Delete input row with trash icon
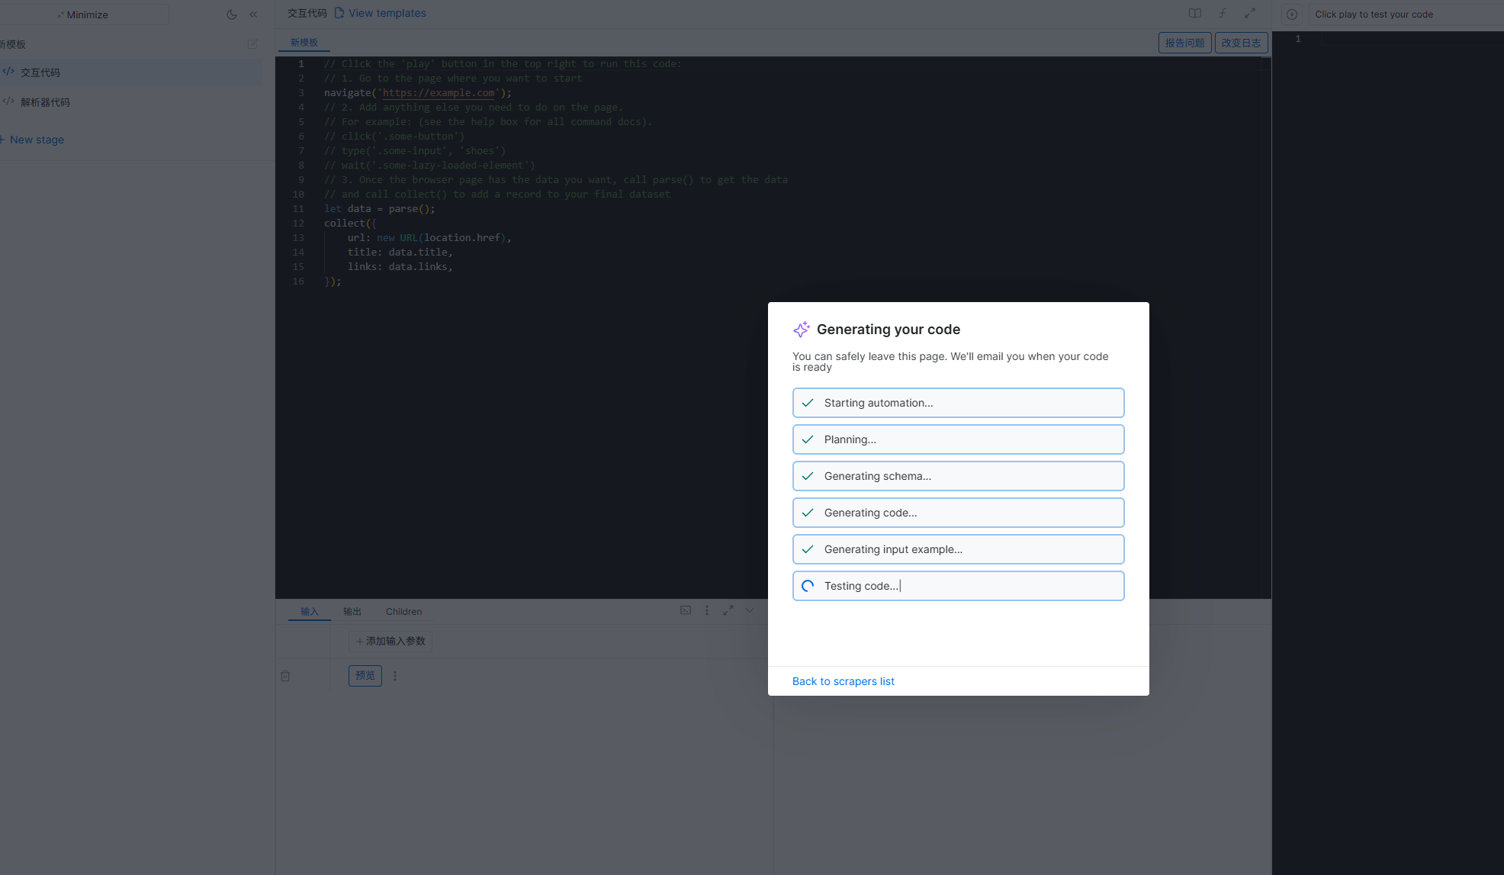 [285, 676]
